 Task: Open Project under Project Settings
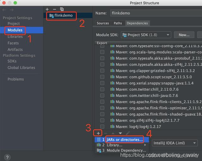click(14, 24)
